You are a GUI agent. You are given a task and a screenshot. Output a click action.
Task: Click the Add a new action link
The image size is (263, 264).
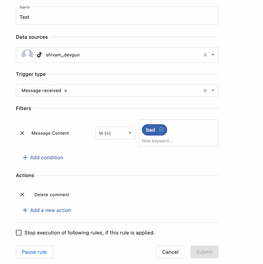pos(50,210)
